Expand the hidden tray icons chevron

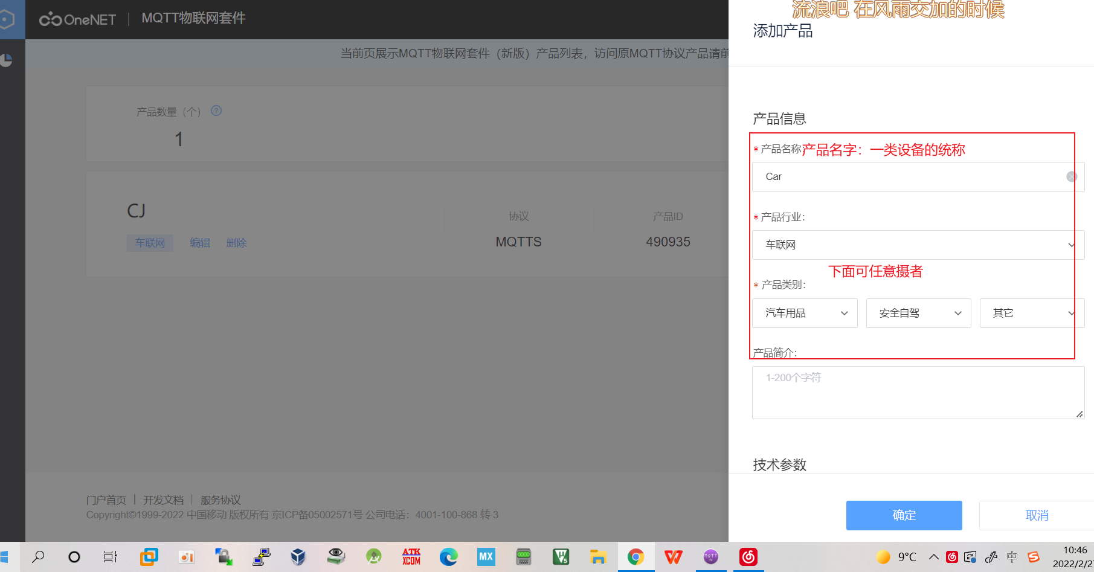[x=934, y=557]
